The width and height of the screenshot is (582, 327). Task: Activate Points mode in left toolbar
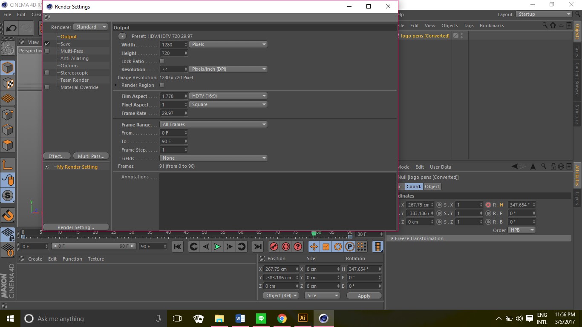click(x=8, y=114)
